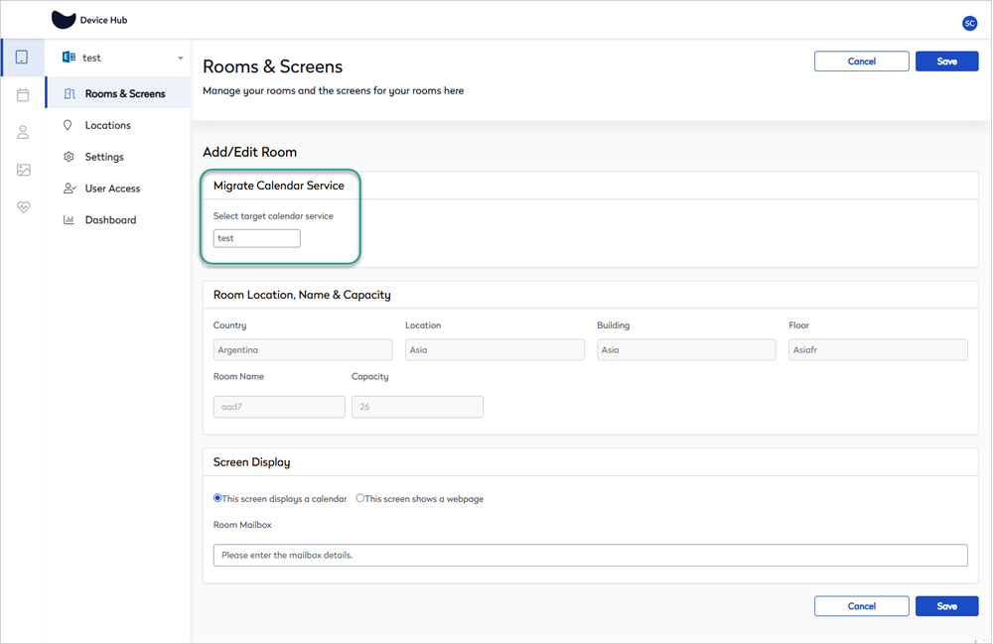Open the heartbeat health icon in left rail
Image resolution: width=993 pixels, height=644 pixels.
click(24, 206)
